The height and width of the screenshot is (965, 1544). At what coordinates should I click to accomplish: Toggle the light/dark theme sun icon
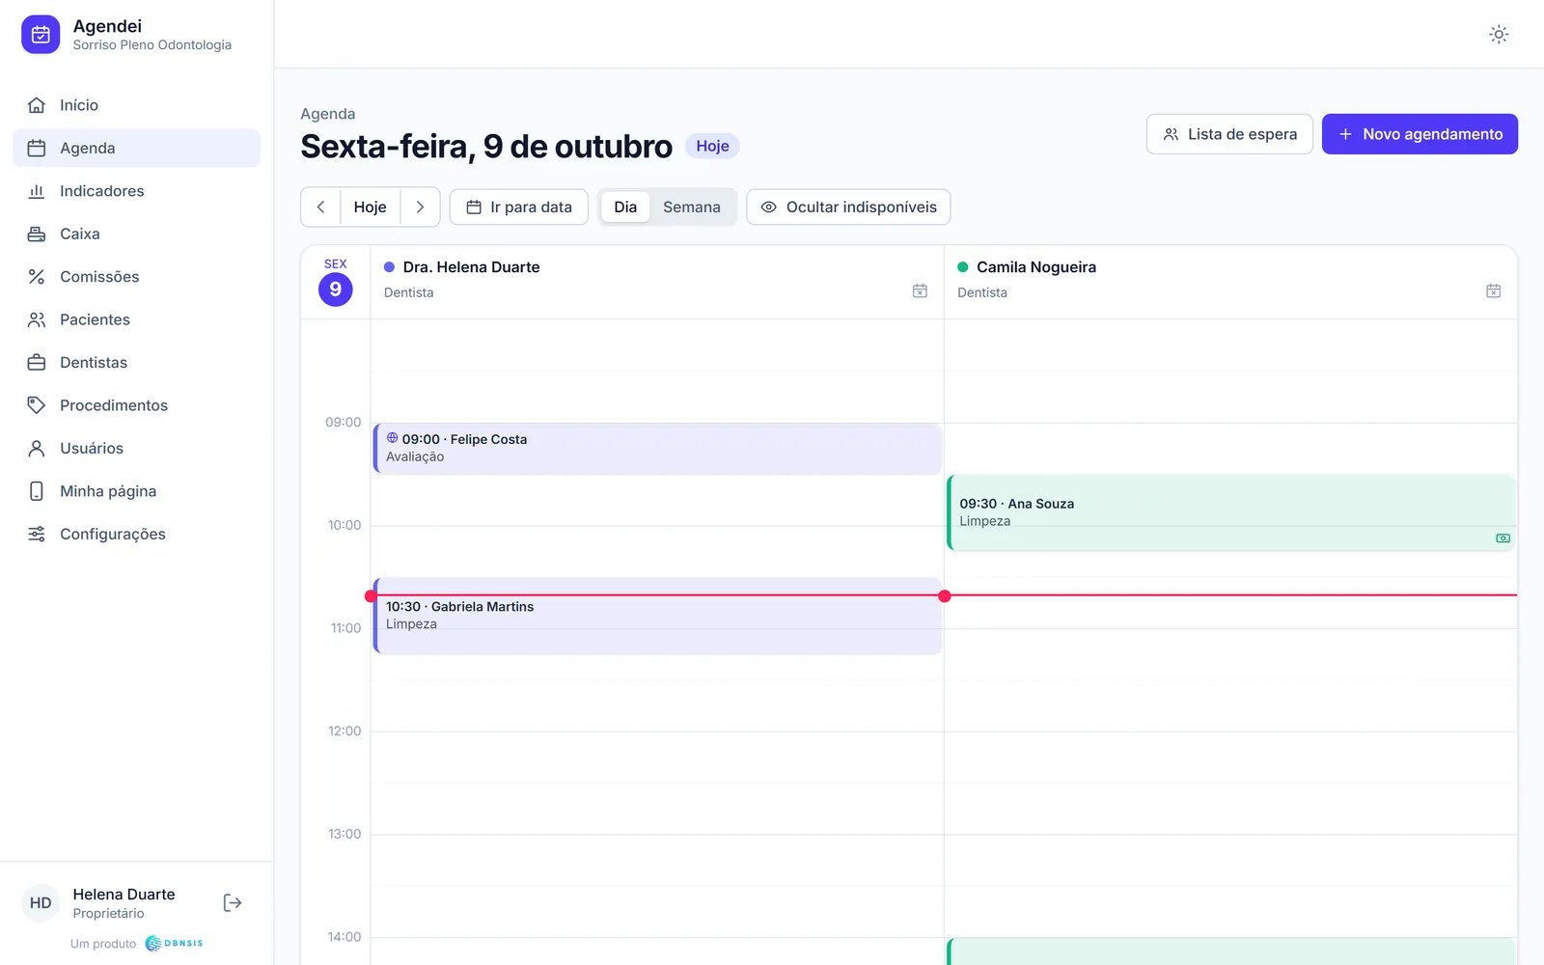coord(1498,35)
